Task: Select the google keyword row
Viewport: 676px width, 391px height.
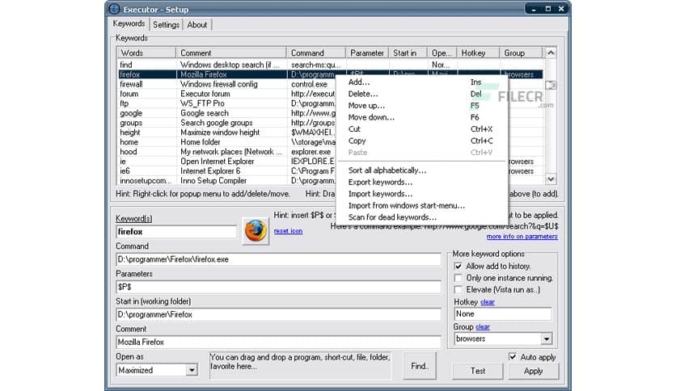Action: (x=226, y=113)
